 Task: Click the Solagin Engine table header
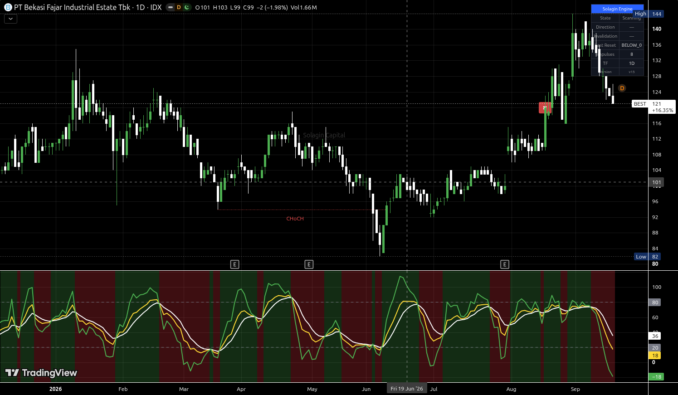coord(617,9)
